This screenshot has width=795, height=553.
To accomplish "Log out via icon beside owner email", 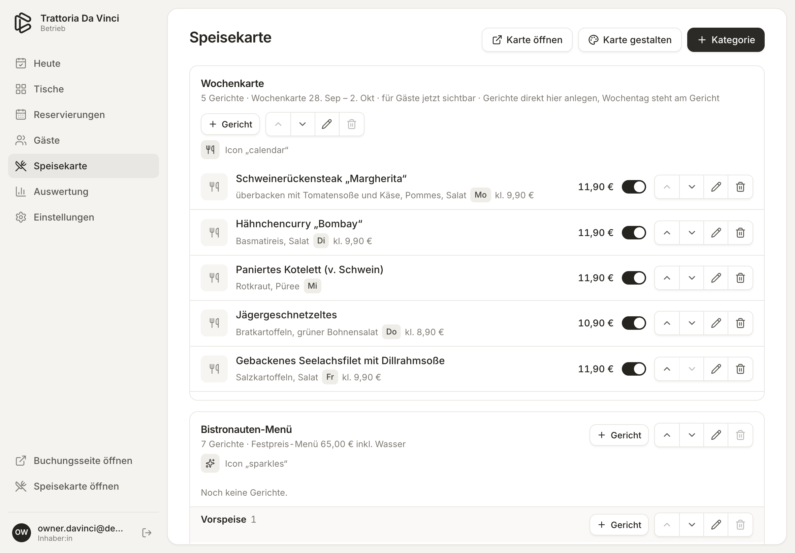I will (x=147, y=532).
